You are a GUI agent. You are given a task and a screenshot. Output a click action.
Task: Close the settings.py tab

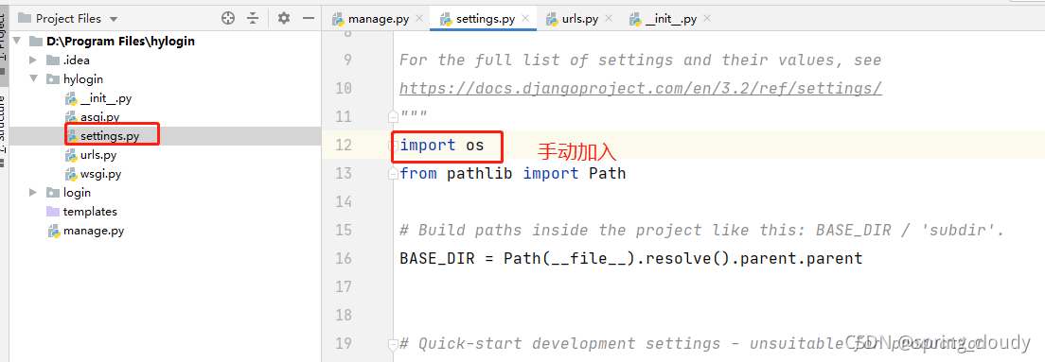525,19
